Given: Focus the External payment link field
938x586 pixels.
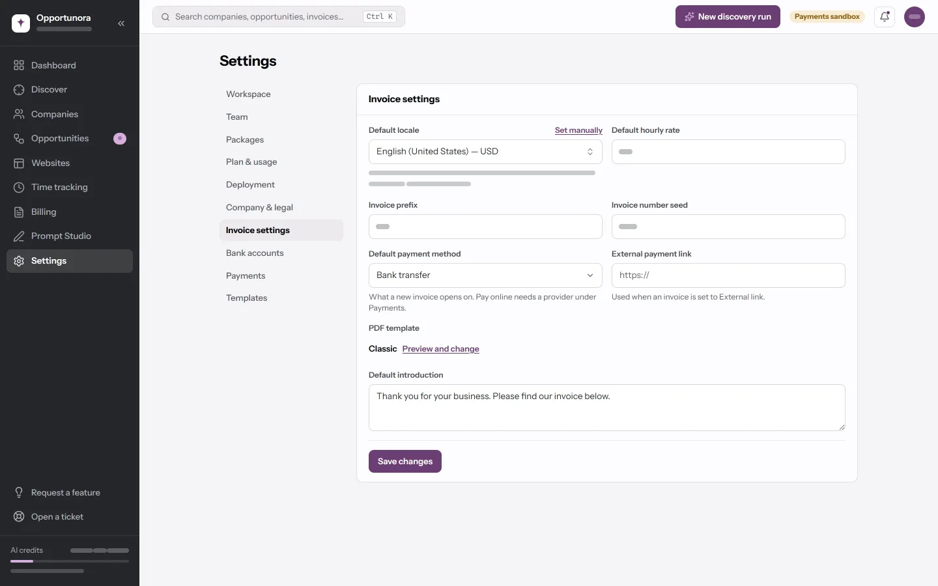Looking at the screenshot, I should click(728, 275).
